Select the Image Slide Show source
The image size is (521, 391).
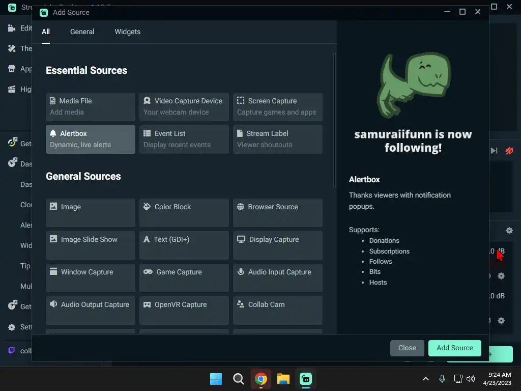coord(91,245)
